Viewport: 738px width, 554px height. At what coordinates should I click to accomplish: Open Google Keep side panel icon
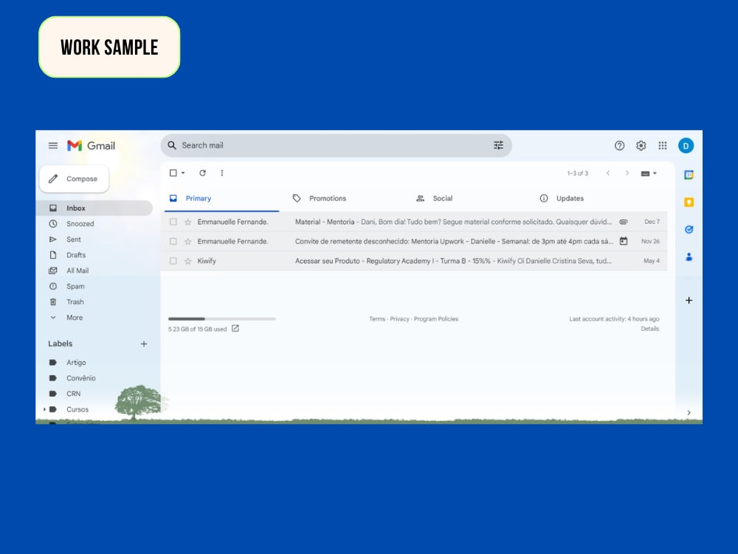[689, 202]
